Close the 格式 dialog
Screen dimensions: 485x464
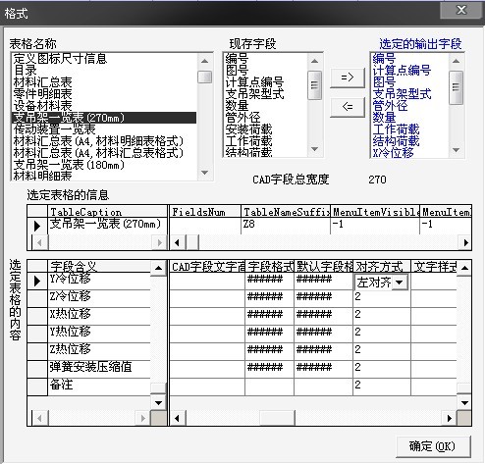point(461,10)
